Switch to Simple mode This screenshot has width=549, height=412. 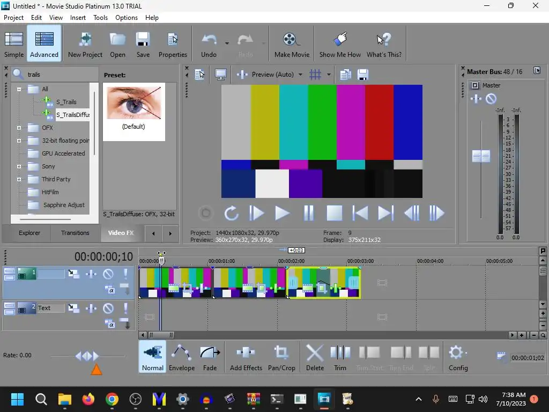(14, 44)
